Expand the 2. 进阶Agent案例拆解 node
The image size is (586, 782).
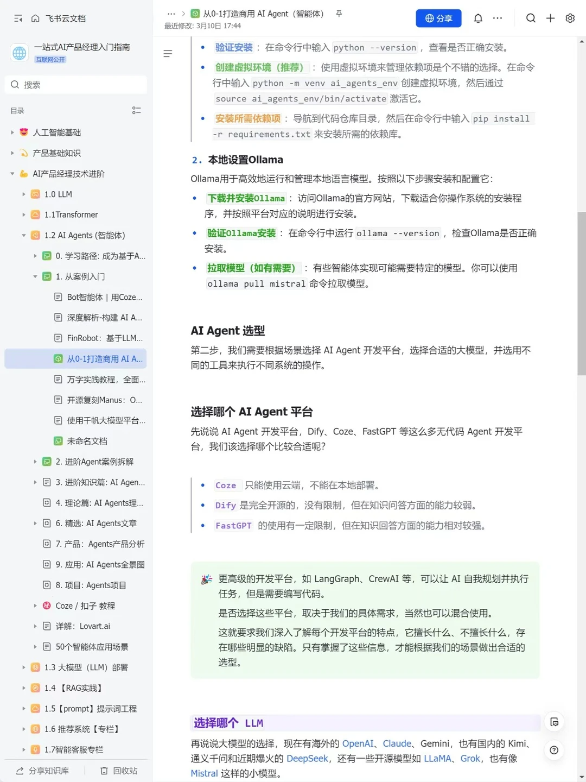35,462
